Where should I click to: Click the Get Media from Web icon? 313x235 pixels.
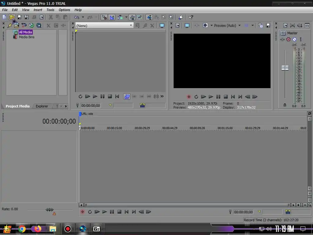coord(31,25)
